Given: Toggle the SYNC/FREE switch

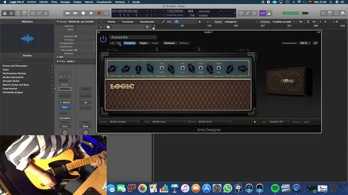Looking at the screenshot, I should [201, 68].
